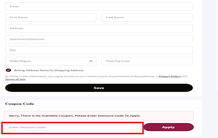Viewport: 218px width, 138px height.
Task: Focus the City input box
Action: 99,50
